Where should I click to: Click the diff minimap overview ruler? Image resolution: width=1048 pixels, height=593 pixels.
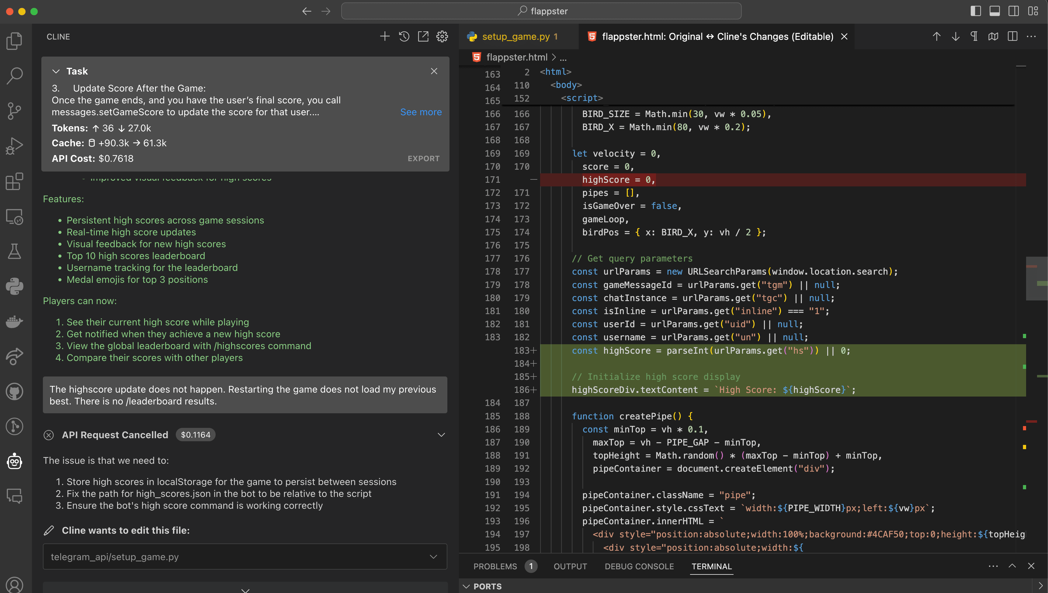(1036, 309)
